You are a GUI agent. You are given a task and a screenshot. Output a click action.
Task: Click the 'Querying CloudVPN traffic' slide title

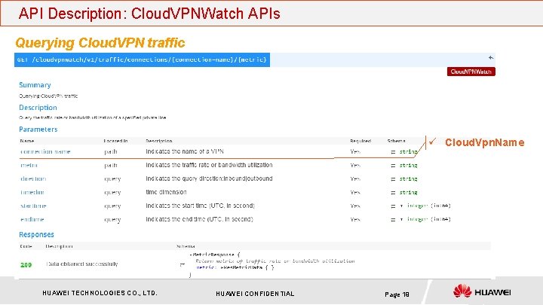coord(100,43)
